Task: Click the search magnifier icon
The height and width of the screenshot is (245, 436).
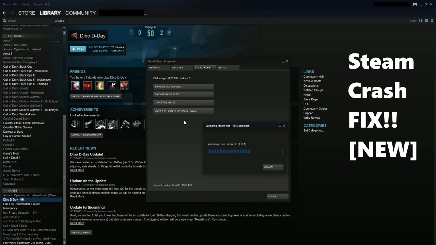Action: [x=4, y=21]
